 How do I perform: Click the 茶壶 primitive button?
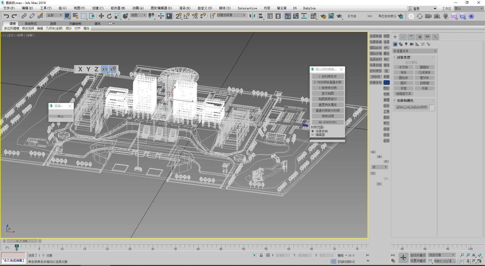pyautogui.click(x=403, y=88)
